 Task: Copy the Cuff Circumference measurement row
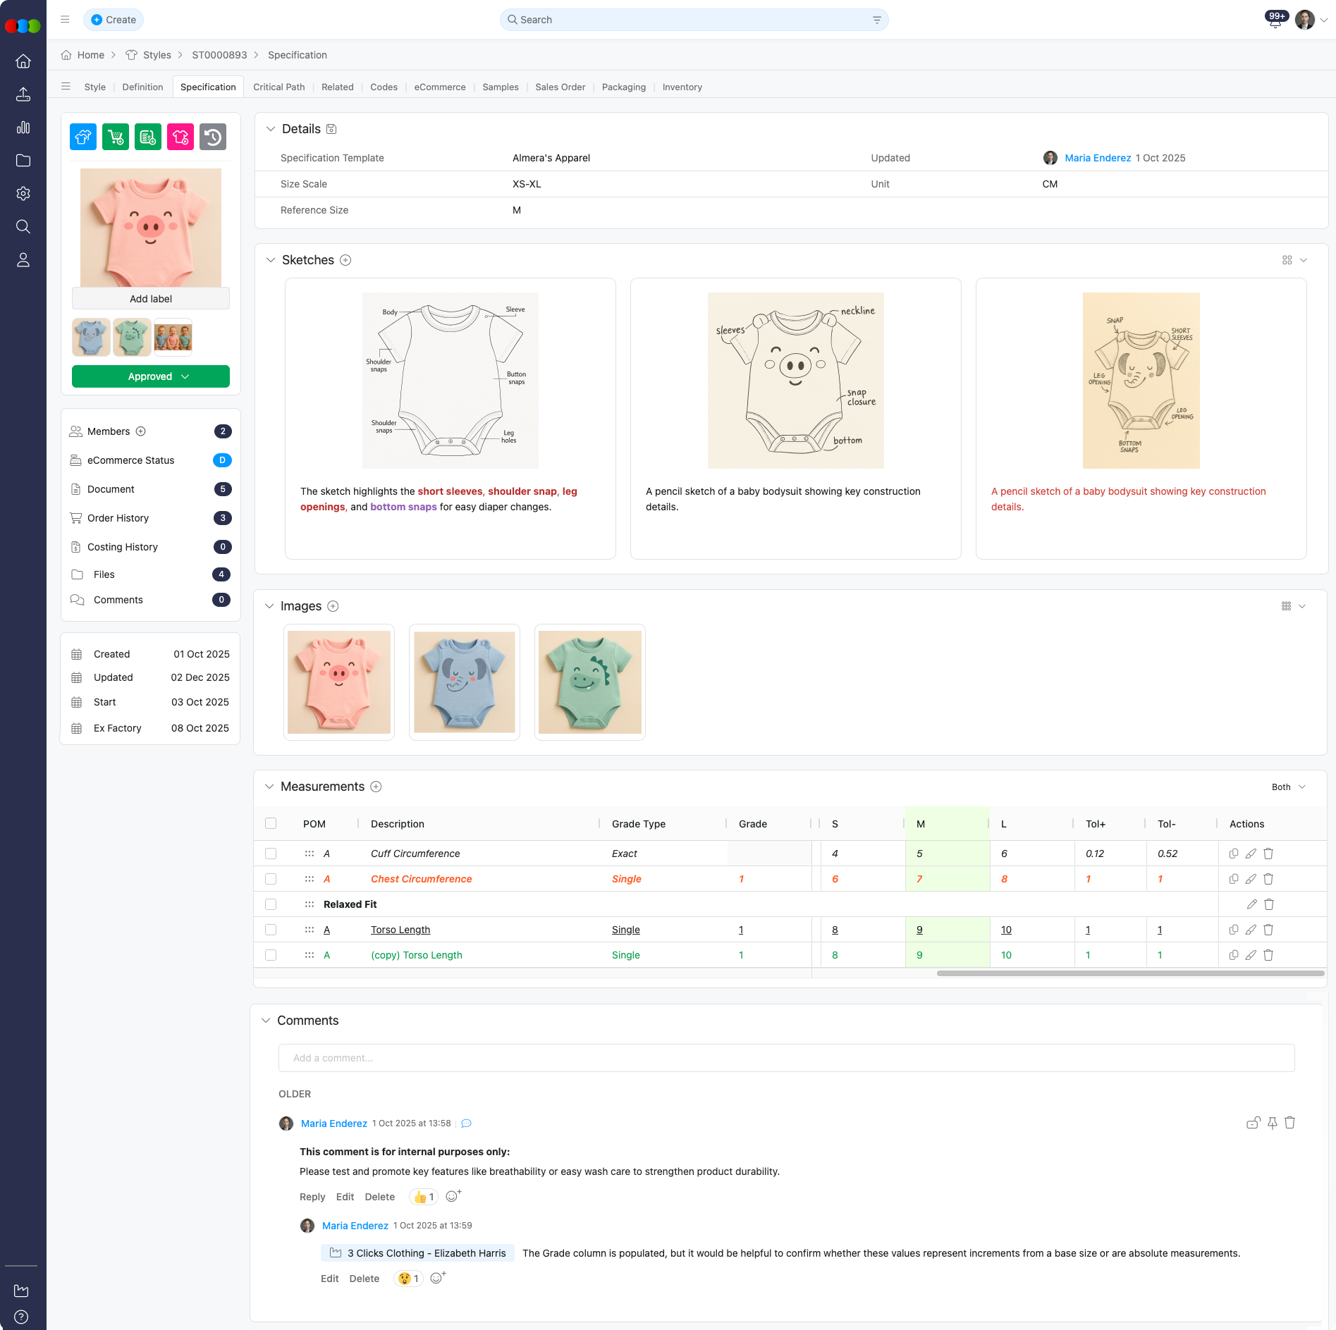(x=1234, y=853)
